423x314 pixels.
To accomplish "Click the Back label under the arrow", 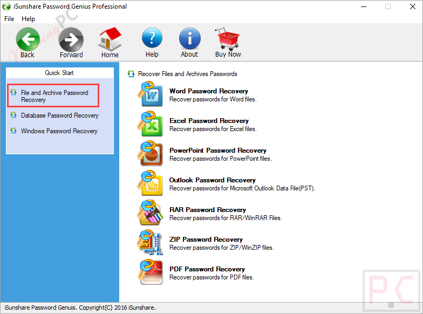I will click(27, 55).
